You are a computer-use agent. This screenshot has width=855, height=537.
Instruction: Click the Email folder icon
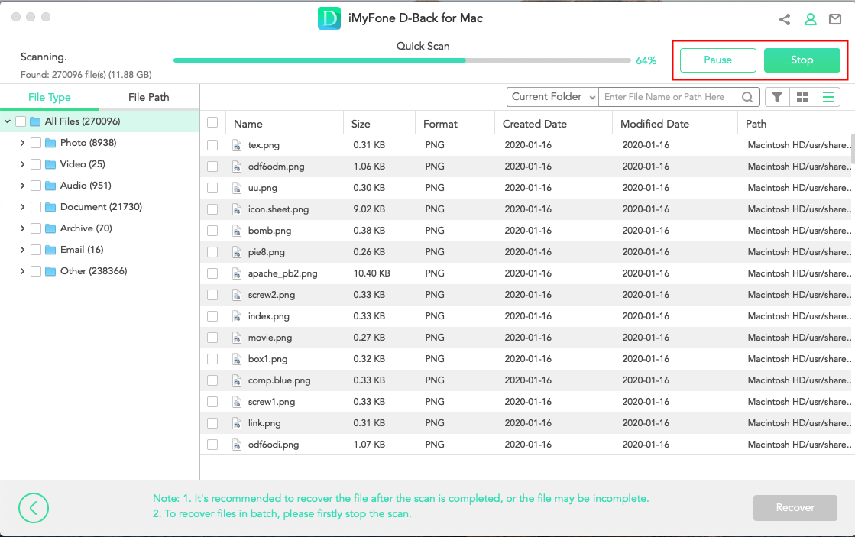point(50,250)
